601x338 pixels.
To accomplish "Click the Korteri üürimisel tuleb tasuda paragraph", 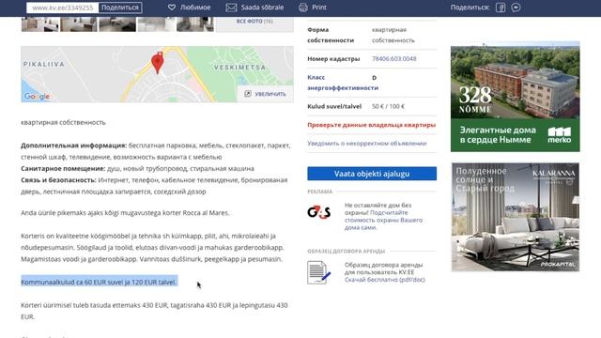I will coord(154,311).
